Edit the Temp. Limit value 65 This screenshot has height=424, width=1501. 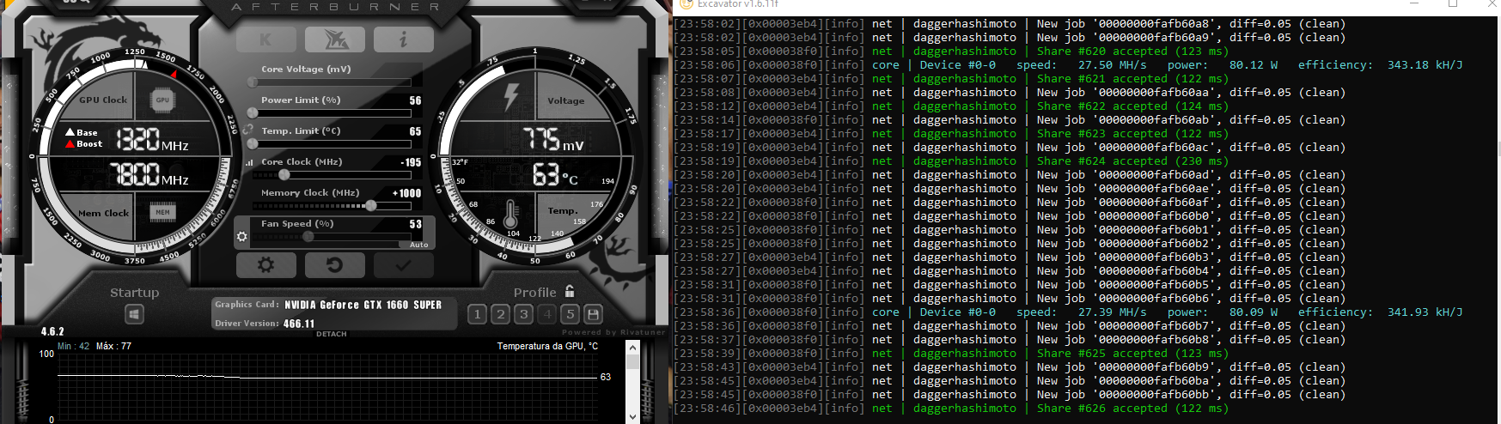[x=415, y=131]
